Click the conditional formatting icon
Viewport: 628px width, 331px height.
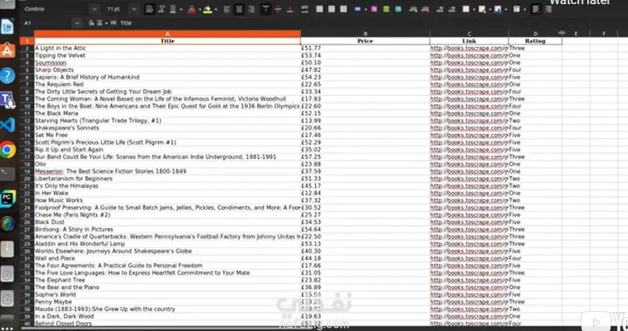(x=517, y=9)
